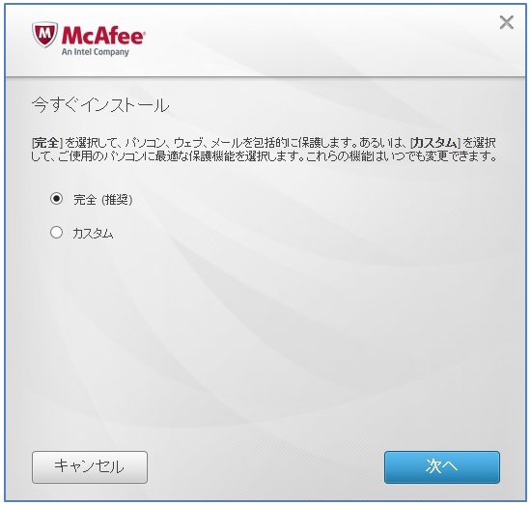The height and width of the screenshot is (505, 531).
Task: Click the (推奨) recommended text
Action: 117,200
